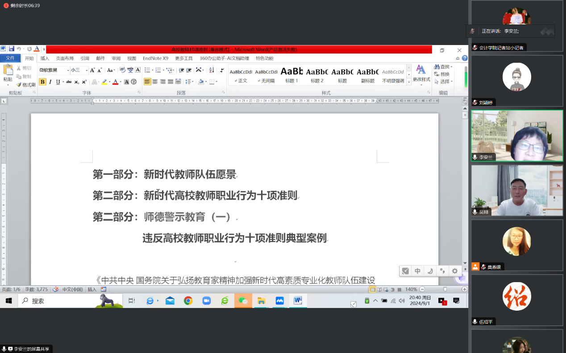
Task: Switch to the 插入 (Insert) ribbon tab
Action: 45,58
